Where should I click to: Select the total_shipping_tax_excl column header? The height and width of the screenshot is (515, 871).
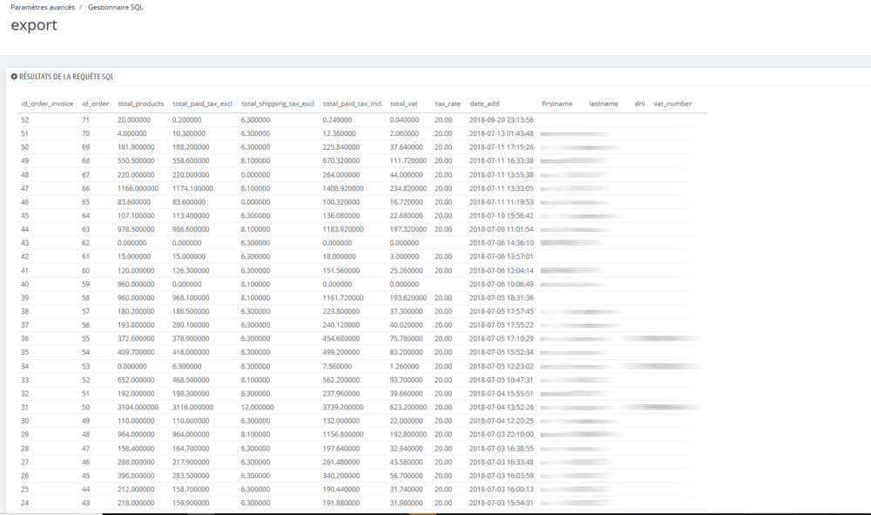click(x=276, y=103)
